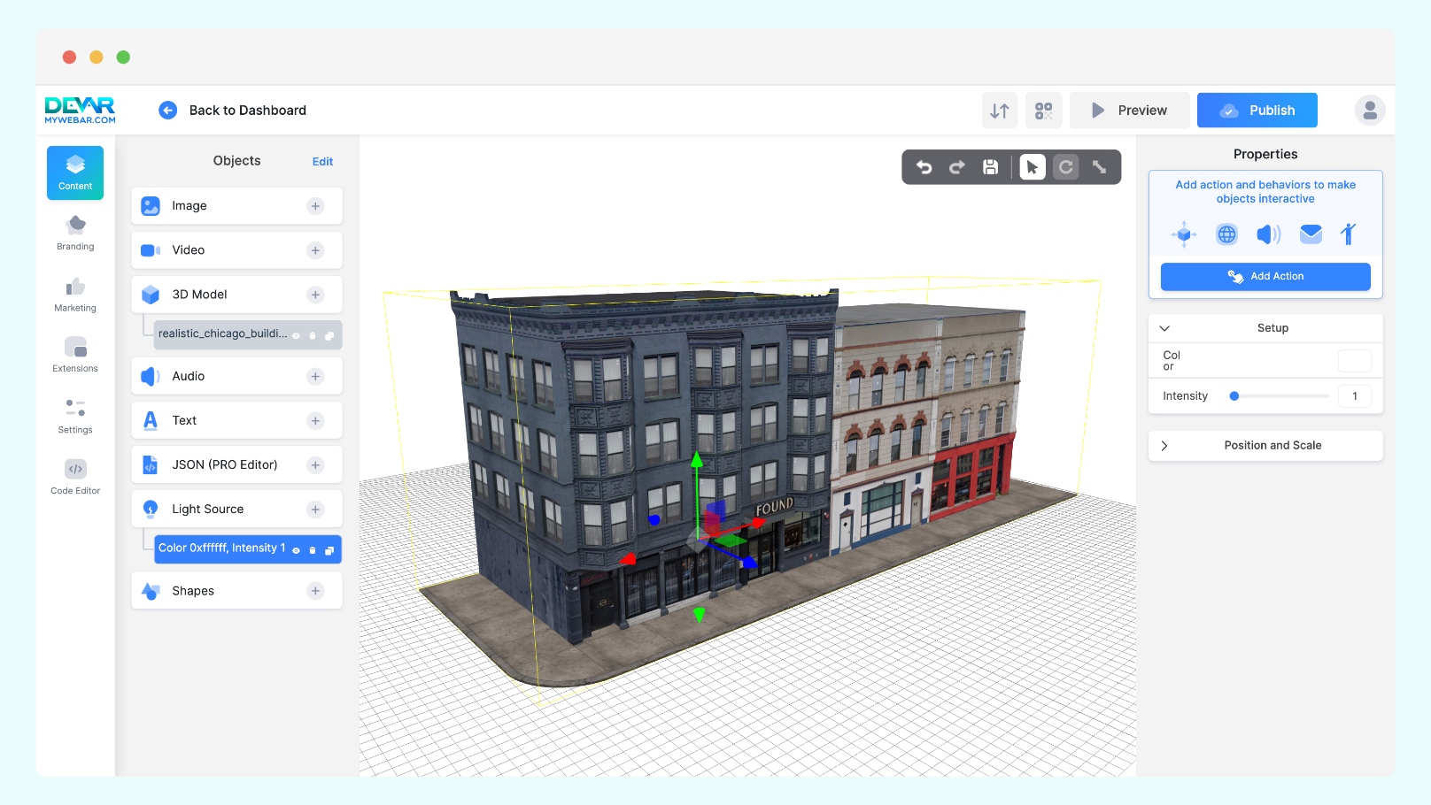Click the Intensity slider handle
Screen dimensions: 1431x805
coord(1234,396)
